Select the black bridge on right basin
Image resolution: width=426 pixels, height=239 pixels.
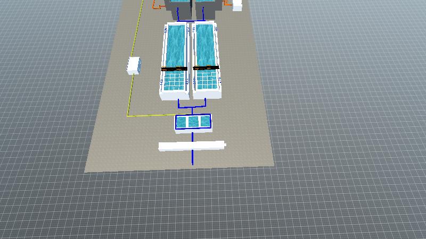coord(206,67)
